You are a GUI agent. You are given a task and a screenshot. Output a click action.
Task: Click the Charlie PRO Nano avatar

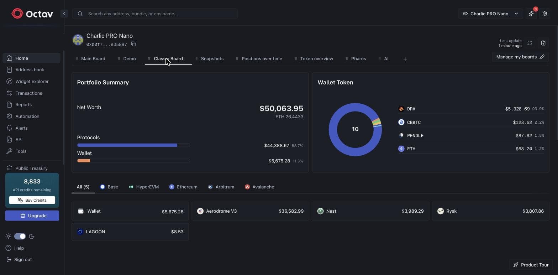point(78,40)
